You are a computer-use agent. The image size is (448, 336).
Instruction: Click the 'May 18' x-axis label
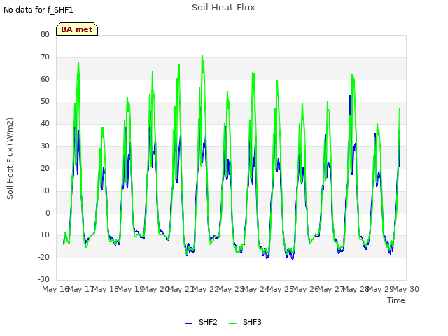point(106,289)
